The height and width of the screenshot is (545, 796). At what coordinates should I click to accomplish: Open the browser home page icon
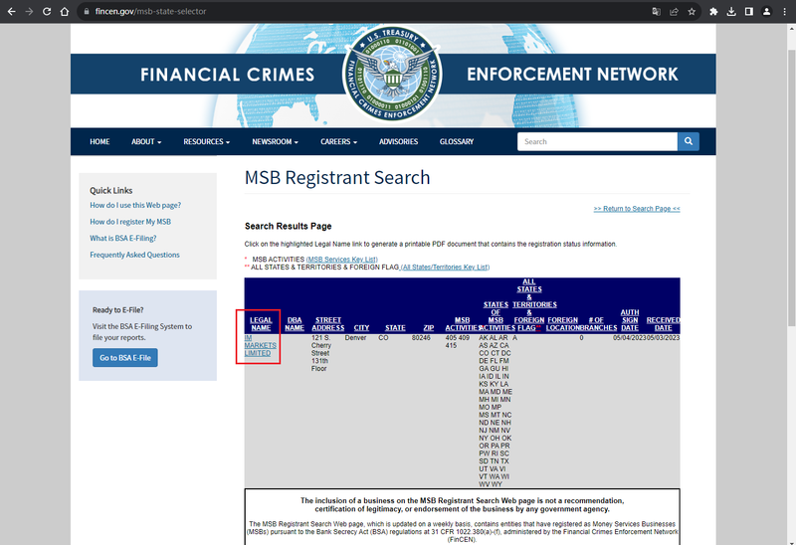click(x=65, y=11)
